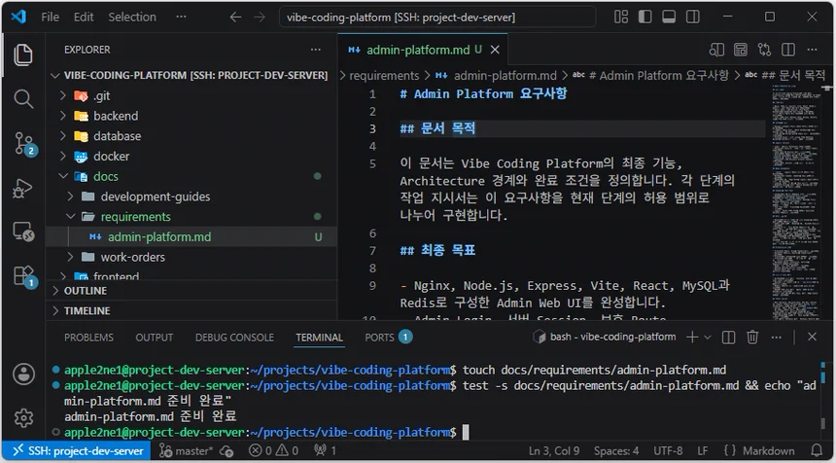Close the bottom panel
Screen dimensions: 836x463
[x=812, y=337]
